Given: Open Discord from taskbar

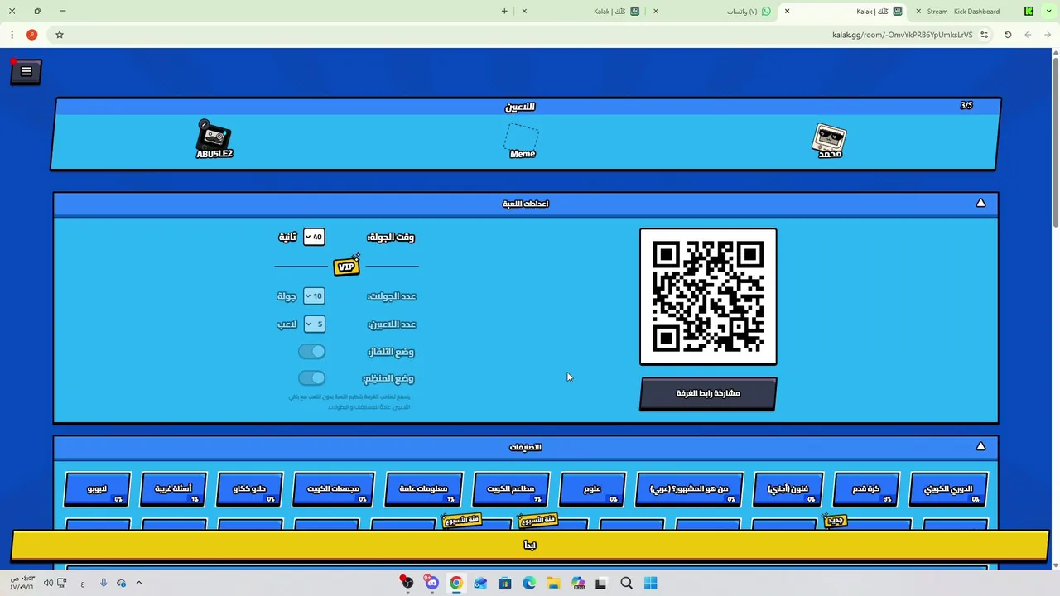Looking at the screenshot, I should point(431,584).
